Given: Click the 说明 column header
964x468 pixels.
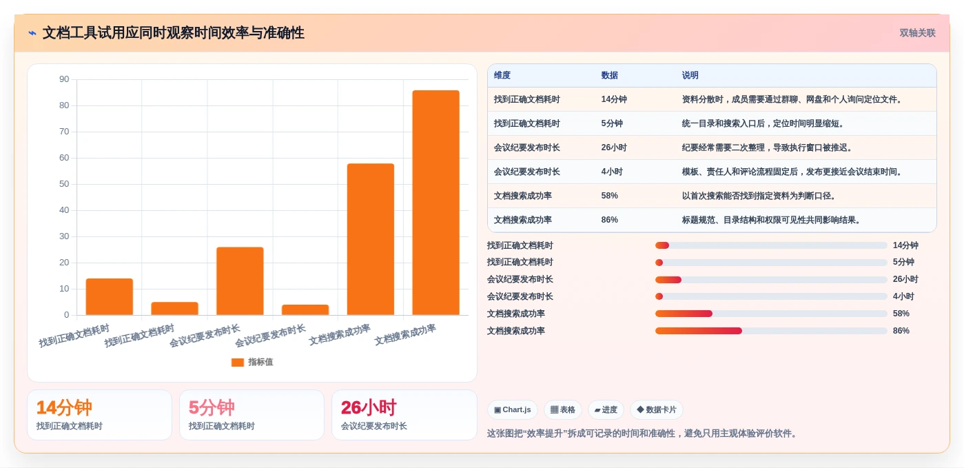Looking at the screenshot, I should pos(690,76).
